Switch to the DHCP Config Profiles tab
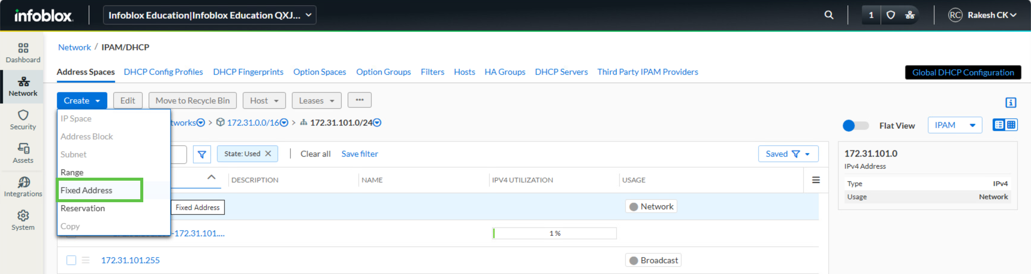Viewport: 1031px width, 274px height. pos(163,72)
